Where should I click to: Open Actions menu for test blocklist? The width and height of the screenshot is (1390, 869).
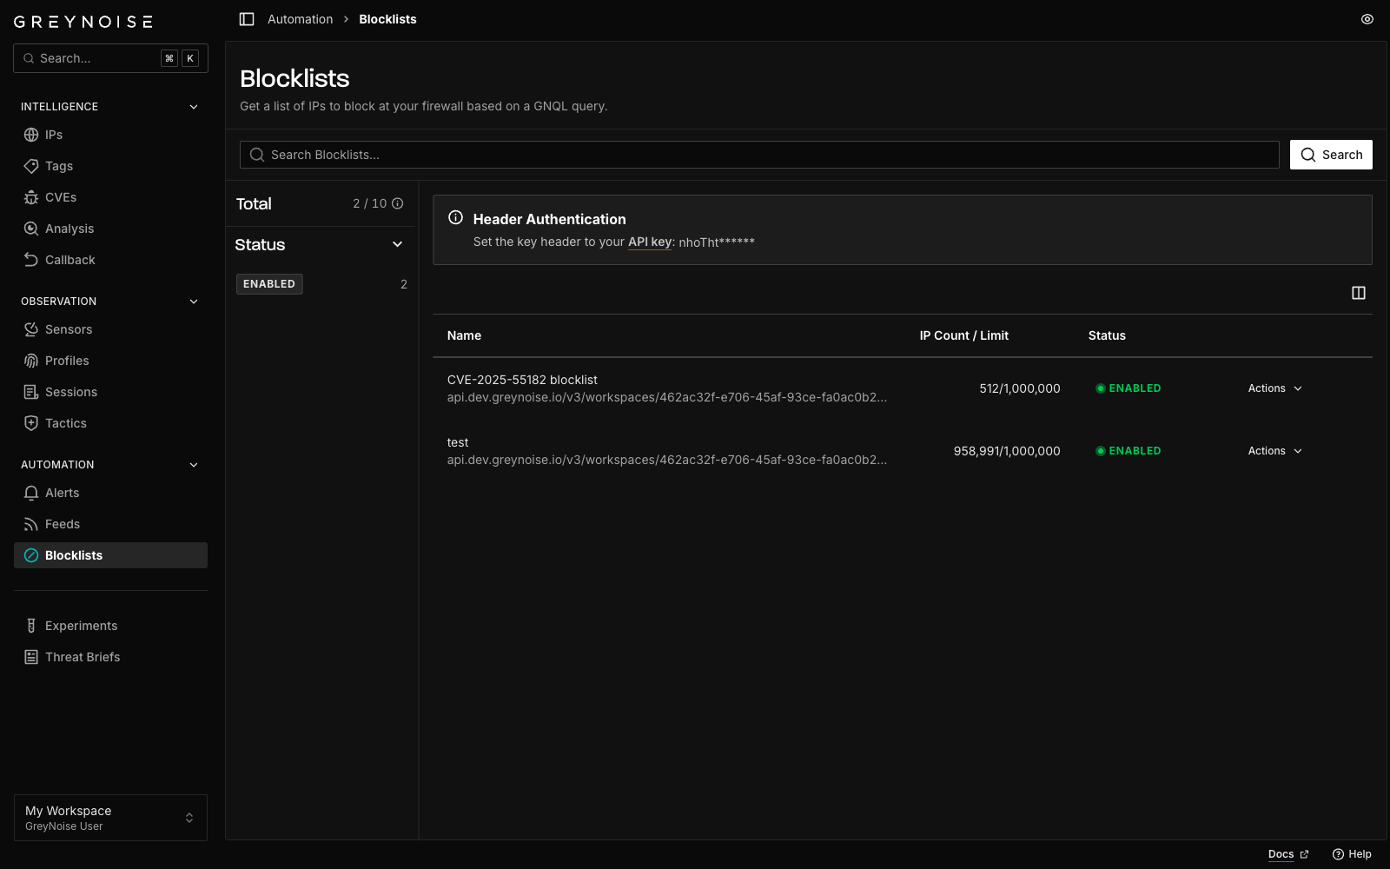[1275, 451]
